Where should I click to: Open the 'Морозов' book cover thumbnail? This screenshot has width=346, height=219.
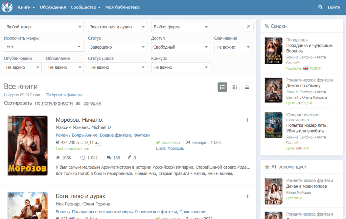pos(28,146)
